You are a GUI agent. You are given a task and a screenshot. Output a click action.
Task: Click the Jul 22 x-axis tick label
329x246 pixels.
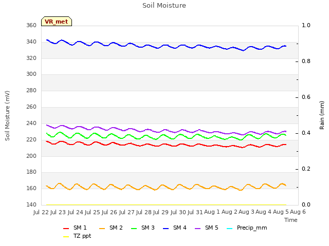pos(41,212)
